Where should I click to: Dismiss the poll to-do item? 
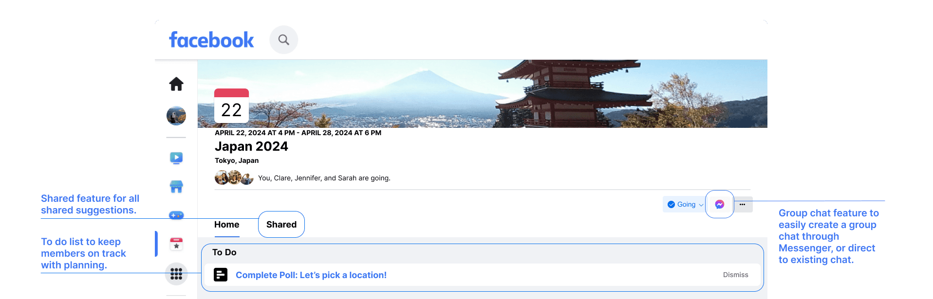coord(735,275)
